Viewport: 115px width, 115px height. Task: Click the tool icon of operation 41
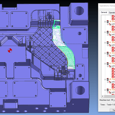pyautogui.click(x=108, y=43)
